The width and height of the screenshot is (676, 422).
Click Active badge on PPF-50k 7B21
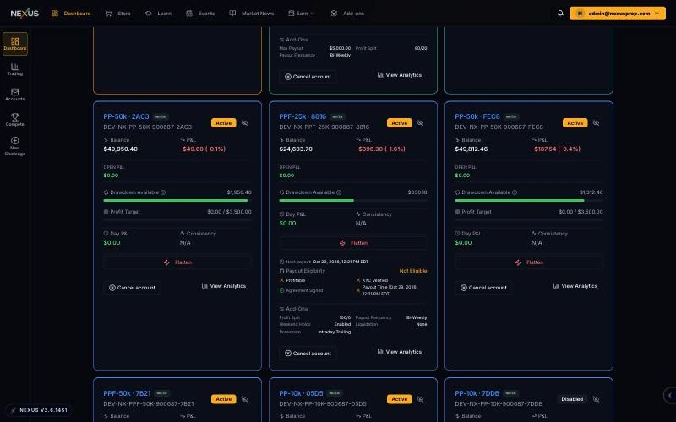(224, 399)
